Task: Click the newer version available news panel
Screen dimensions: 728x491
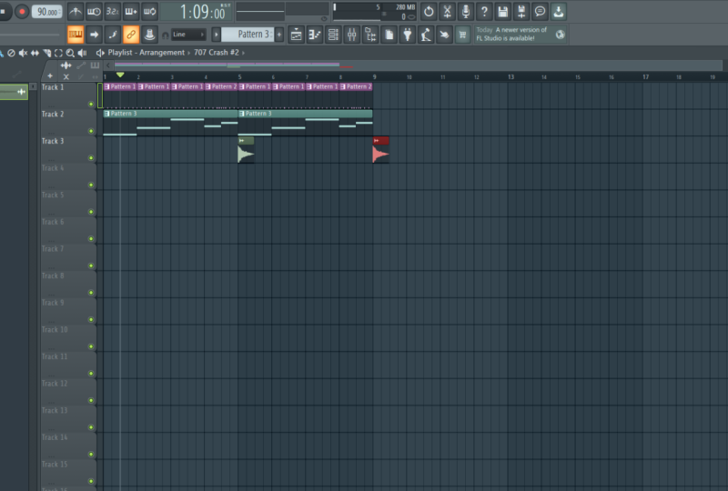Action: [x=520, y=35]
